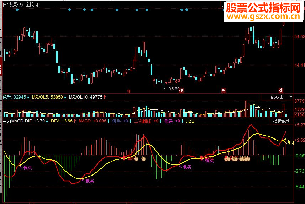
Task: Click the +2.62 MACD axis value
Action: (300, 140)
